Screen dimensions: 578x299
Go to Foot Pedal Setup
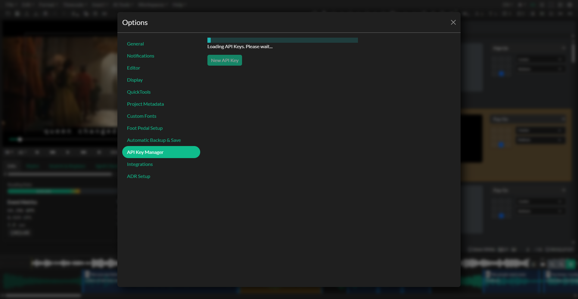[x=145, y=128]
